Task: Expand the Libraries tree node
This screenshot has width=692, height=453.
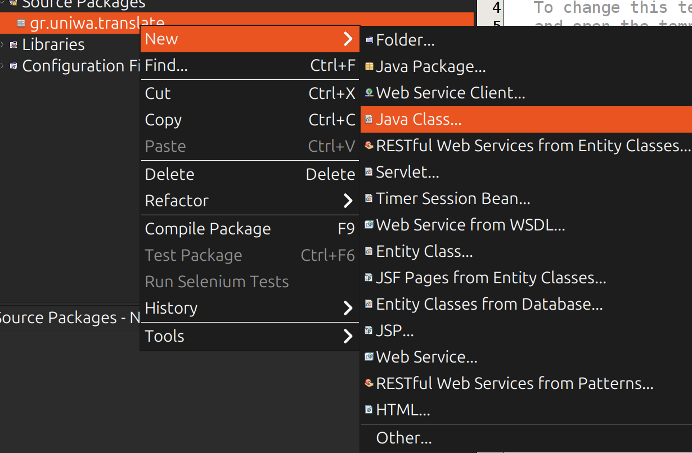Action: click(x=3, y=44)
